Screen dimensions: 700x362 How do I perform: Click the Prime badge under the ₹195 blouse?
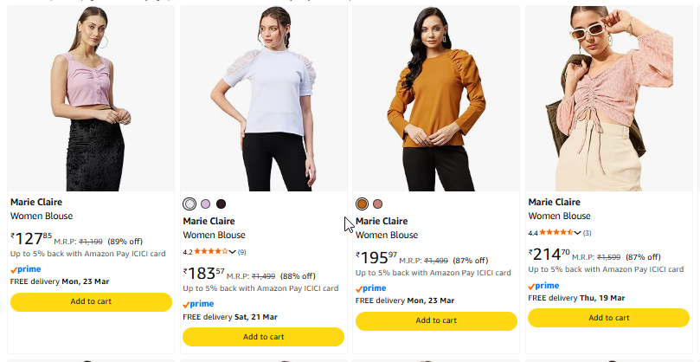(370, 288)
